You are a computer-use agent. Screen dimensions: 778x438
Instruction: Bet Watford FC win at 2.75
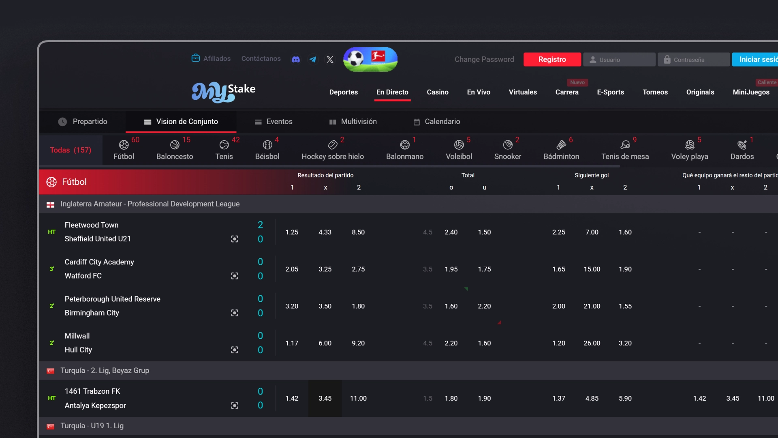point(358,269)
